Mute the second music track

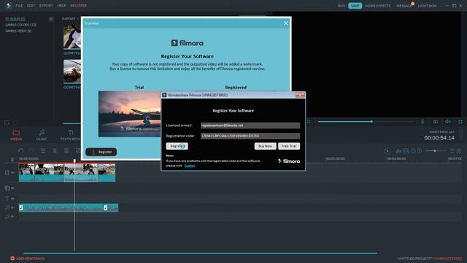point(13,216)
